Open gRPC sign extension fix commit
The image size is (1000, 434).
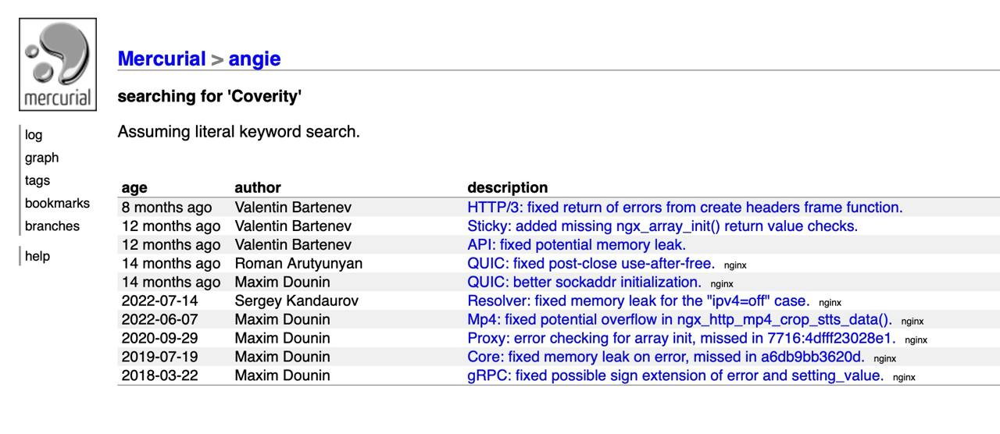coord(675,376)
